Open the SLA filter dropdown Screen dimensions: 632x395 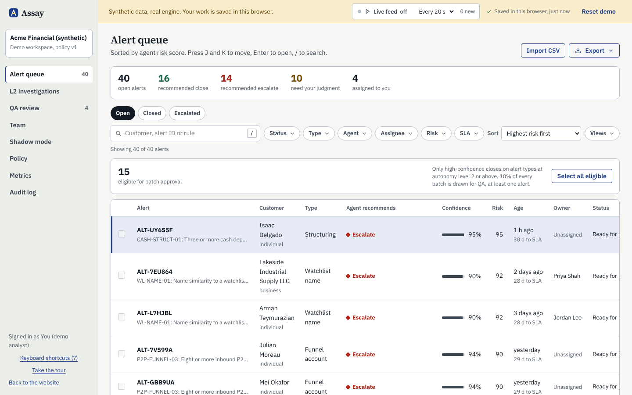tap(469, 133)
